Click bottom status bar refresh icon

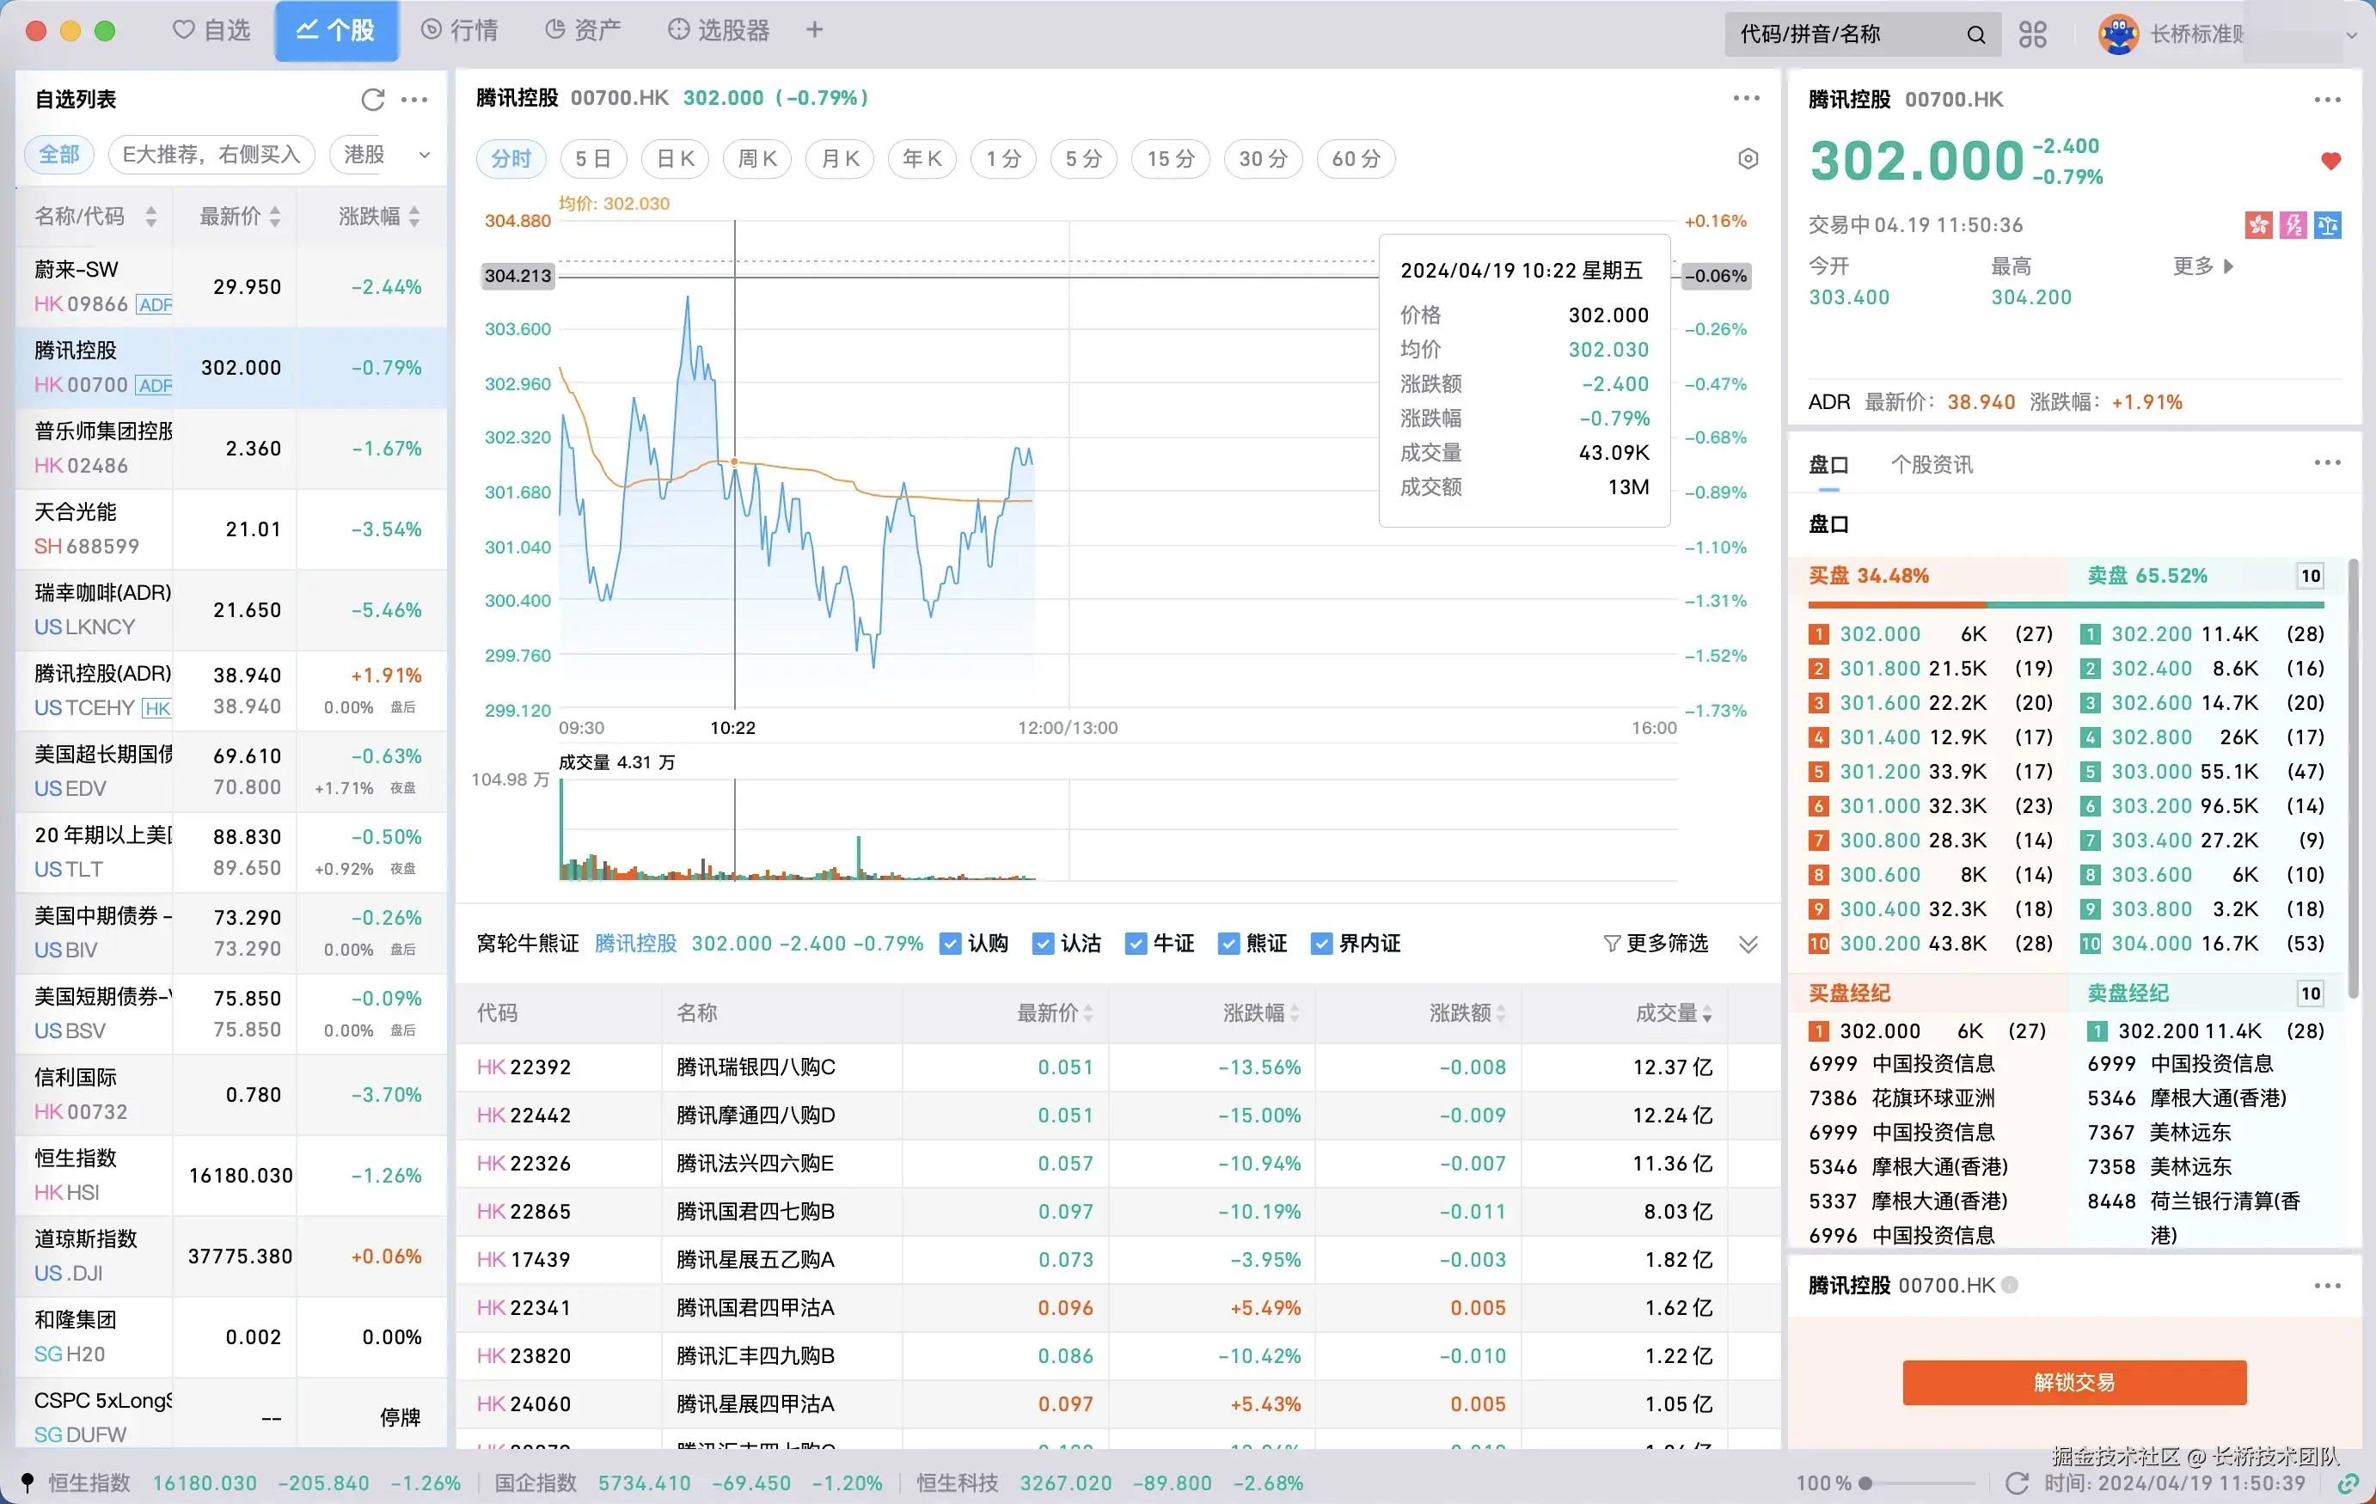click(2017, 1483)
